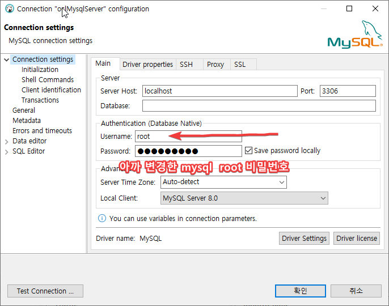Select Errors and timeouts in the tree

(42, 131)
